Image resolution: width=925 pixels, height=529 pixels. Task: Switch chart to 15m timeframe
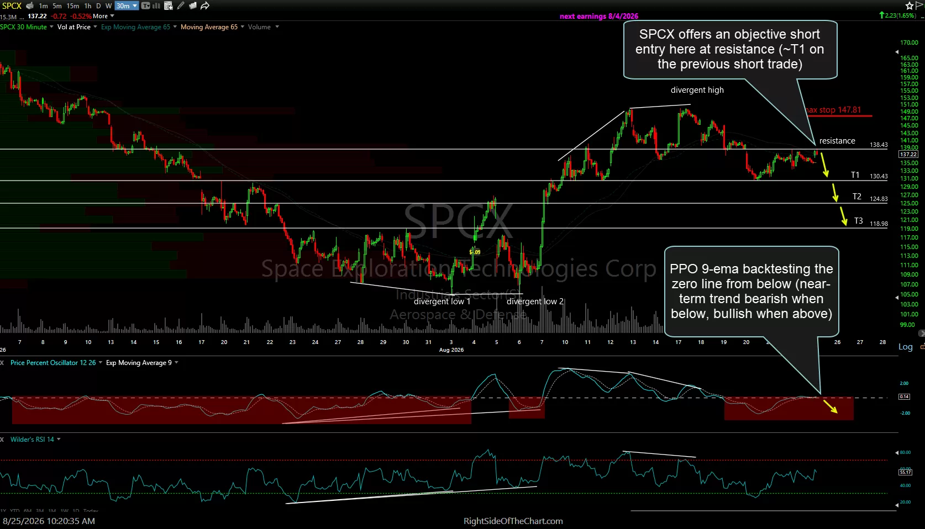point(73,6)
